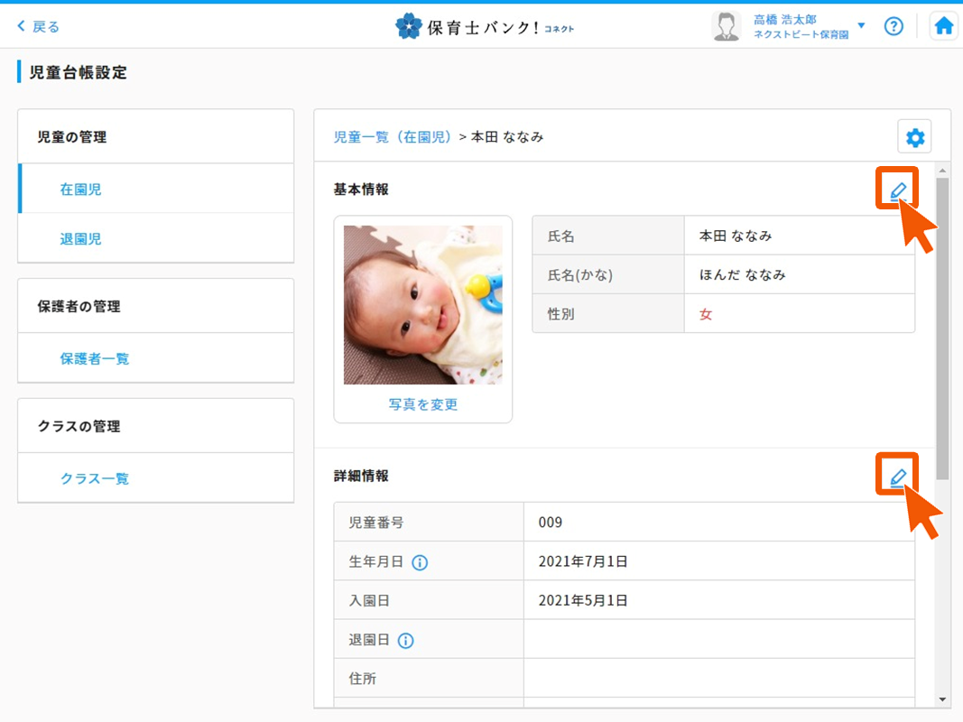Open the help question mark icon
The width and height of the screenshot is (963, 722).
pos(894,26)
